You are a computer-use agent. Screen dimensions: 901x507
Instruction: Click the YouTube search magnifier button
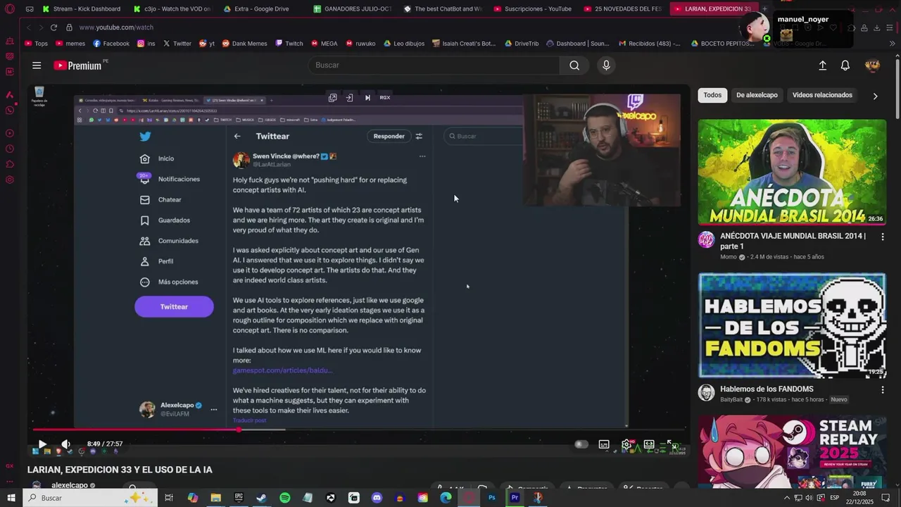pyautogui.click(x=574, y=65)
